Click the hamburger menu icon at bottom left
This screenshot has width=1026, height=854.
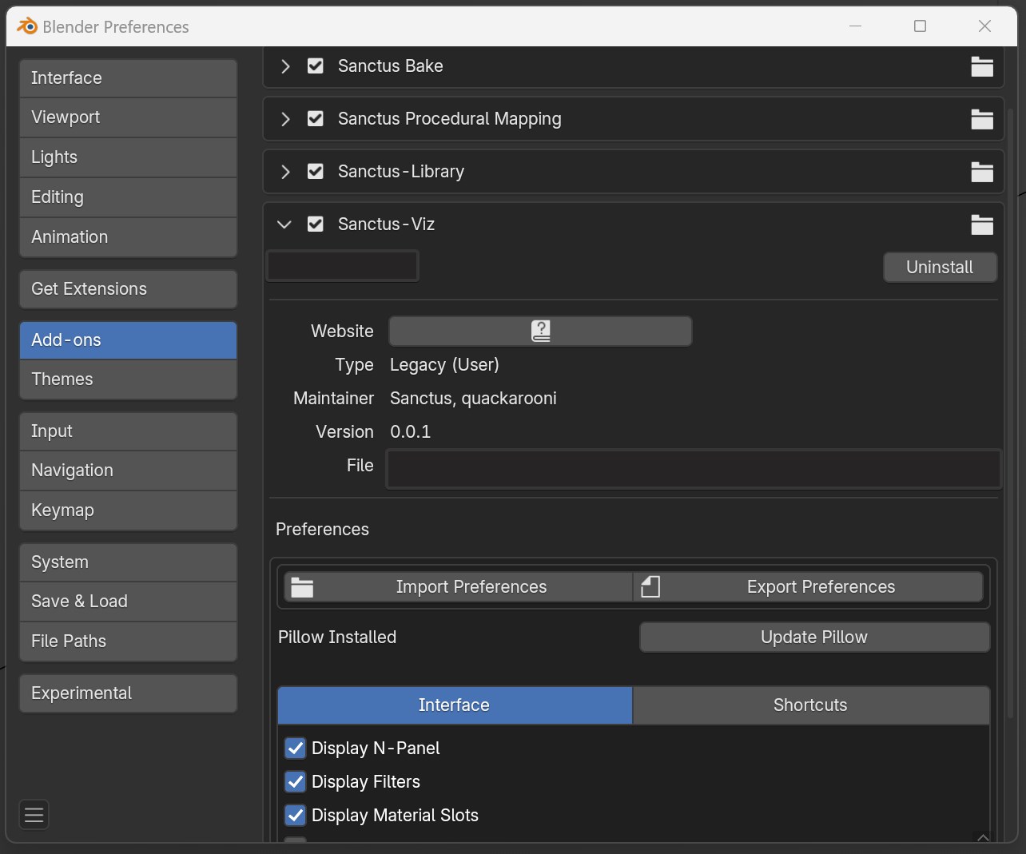point(34,815)
